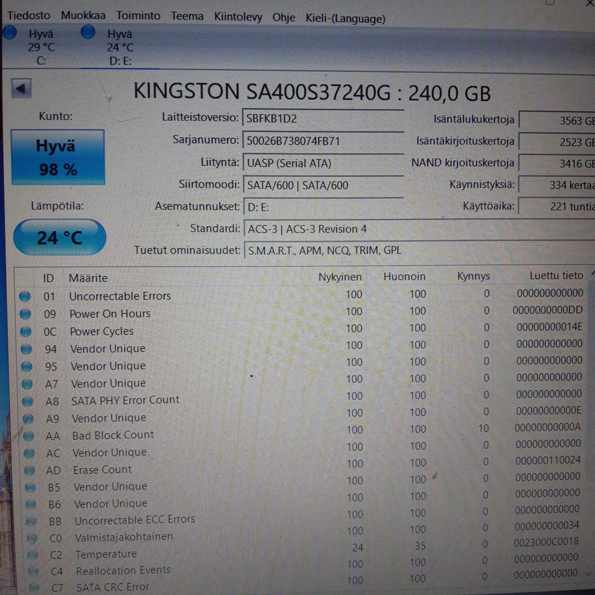The height and width of the screenshot is (595, 595).
Task: Select the Erase Count attribute text
Action: [102, 470]
